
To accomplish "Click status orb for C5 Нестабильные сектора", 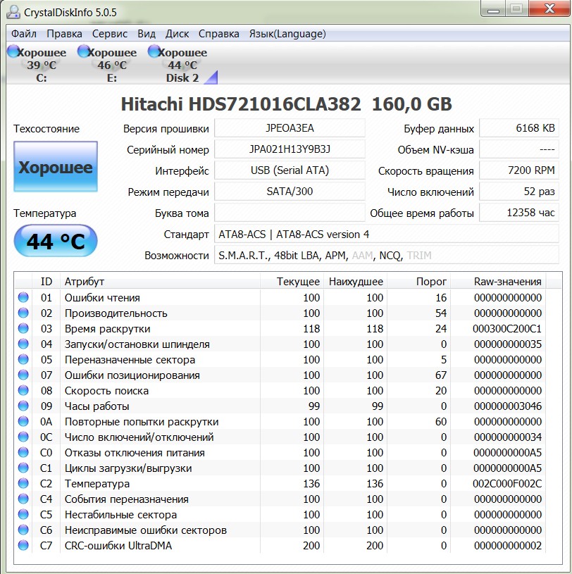I will click(x=23, y=514).
